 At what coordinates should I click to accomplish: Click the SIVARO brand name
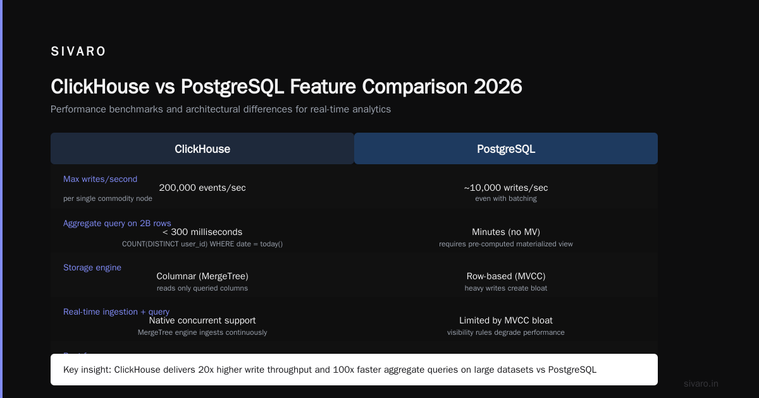click(78, 52)
